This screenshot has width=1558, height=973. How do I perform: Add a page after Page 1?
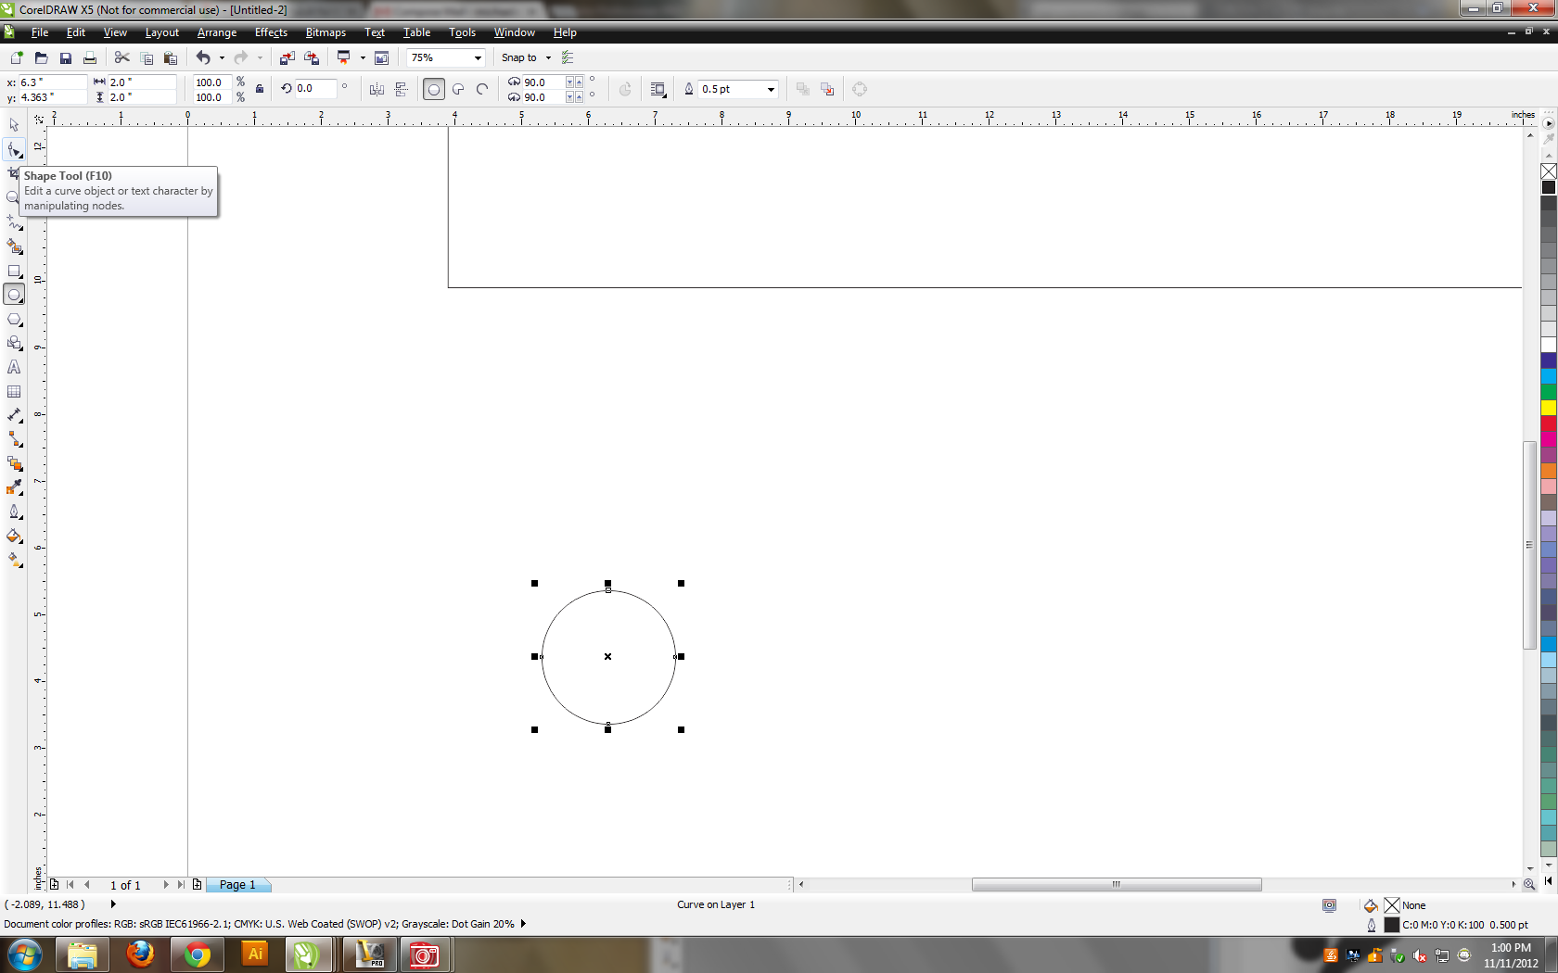197,885
